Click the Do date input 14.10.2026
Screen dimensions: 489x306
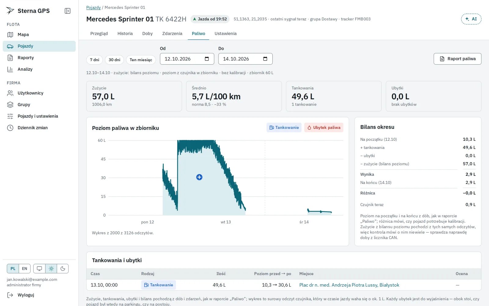point(245,59)
